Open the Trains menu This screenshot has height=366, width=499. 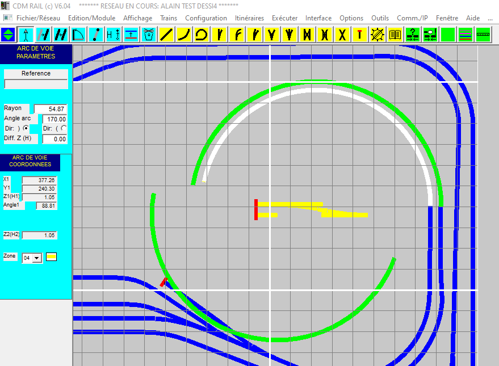pos(169,18)
